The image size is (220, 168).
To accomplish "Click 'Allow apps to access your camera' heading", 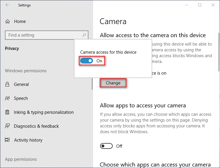I will tap(143, 106).
